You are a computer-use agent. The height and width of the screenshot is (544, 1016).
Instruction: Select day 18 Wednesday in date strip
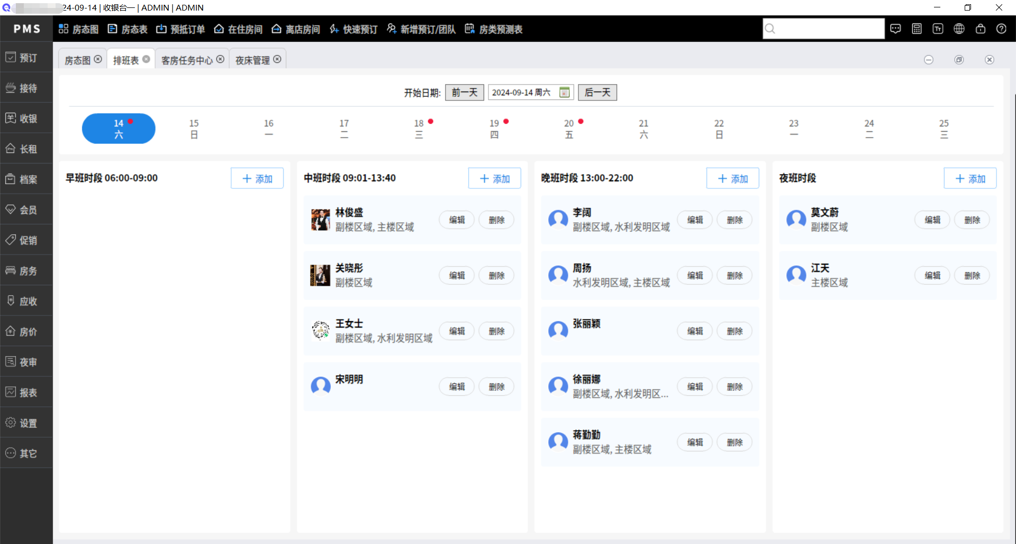click(x=419, y=129)
